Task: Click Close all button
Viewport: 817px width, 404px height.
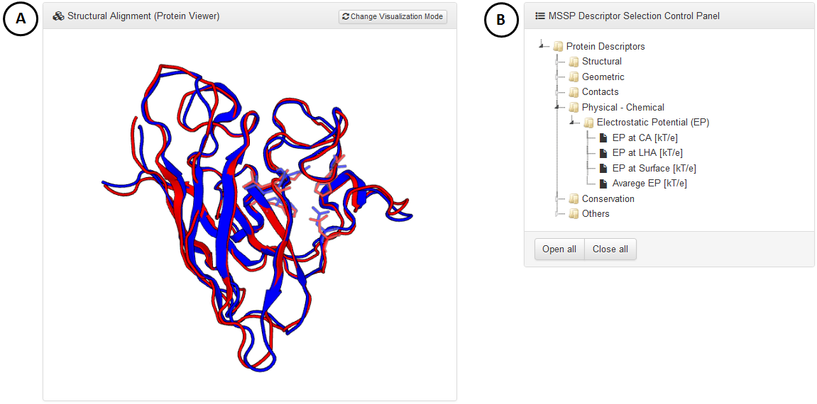Action: (610, 249)
